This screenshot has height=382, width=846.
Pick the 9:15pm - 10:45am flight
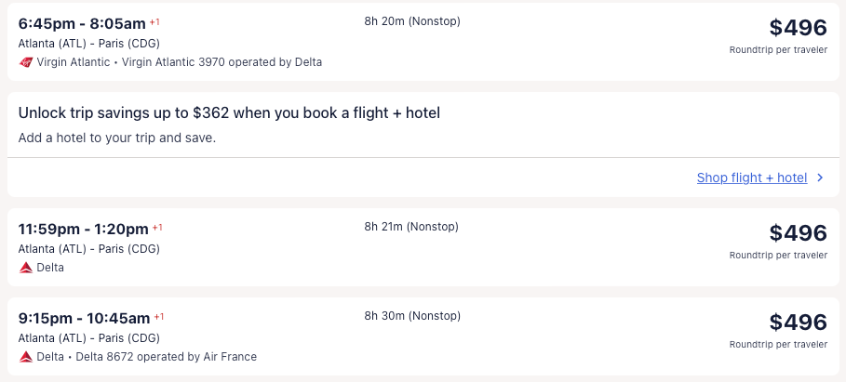[x=84, y=318]
